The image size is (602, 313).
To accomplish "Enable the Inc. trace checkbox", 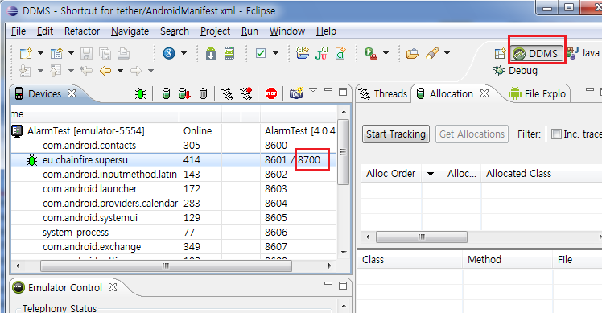I will coord(556,134).
